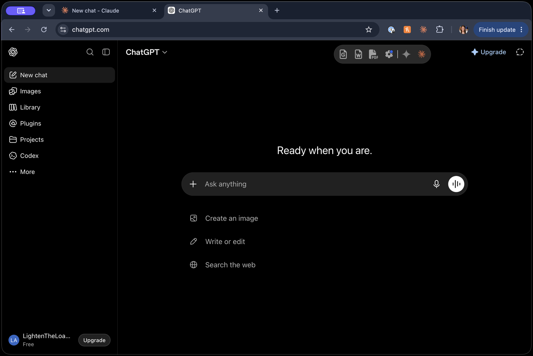Screen dimensions: 533x356
Task: Choose Create an image suggestion
Action: [232, 218]
